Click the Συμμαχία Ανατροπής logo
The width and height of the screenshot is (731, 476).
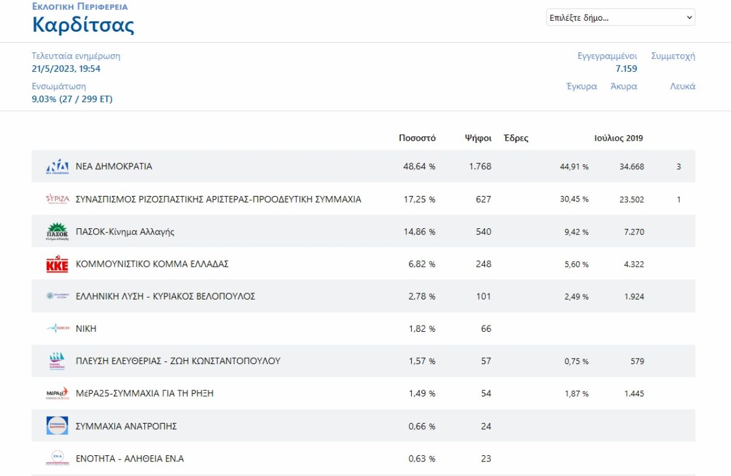pyautogui.click(x=57, y=426)
